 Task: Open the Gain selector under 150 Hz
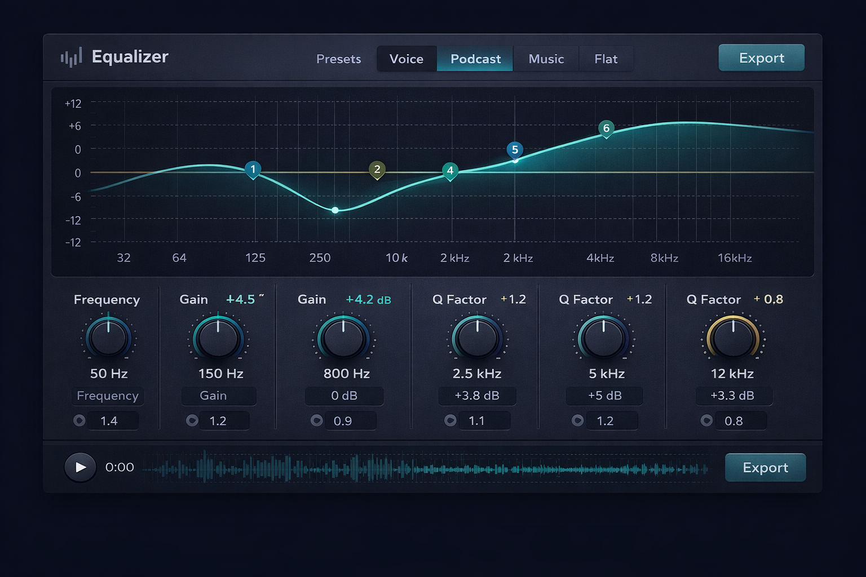coord(218,396)
